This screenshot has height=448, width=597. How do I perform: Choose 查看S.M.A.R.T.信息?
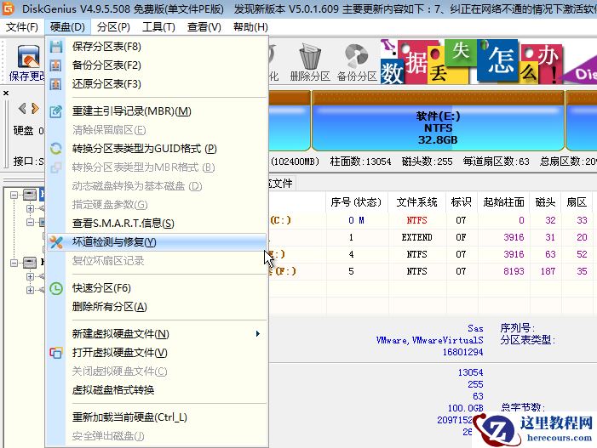157,224
